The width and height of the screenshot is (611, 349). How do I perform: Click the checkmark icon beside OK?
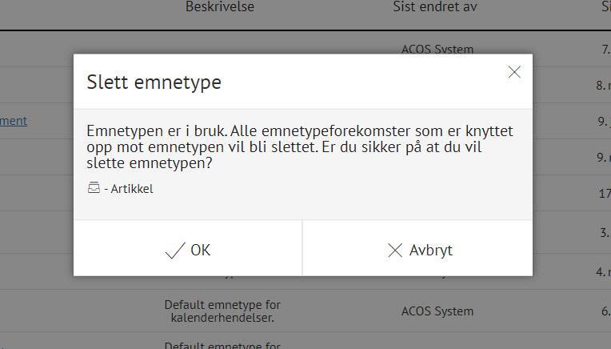[174, 251]
